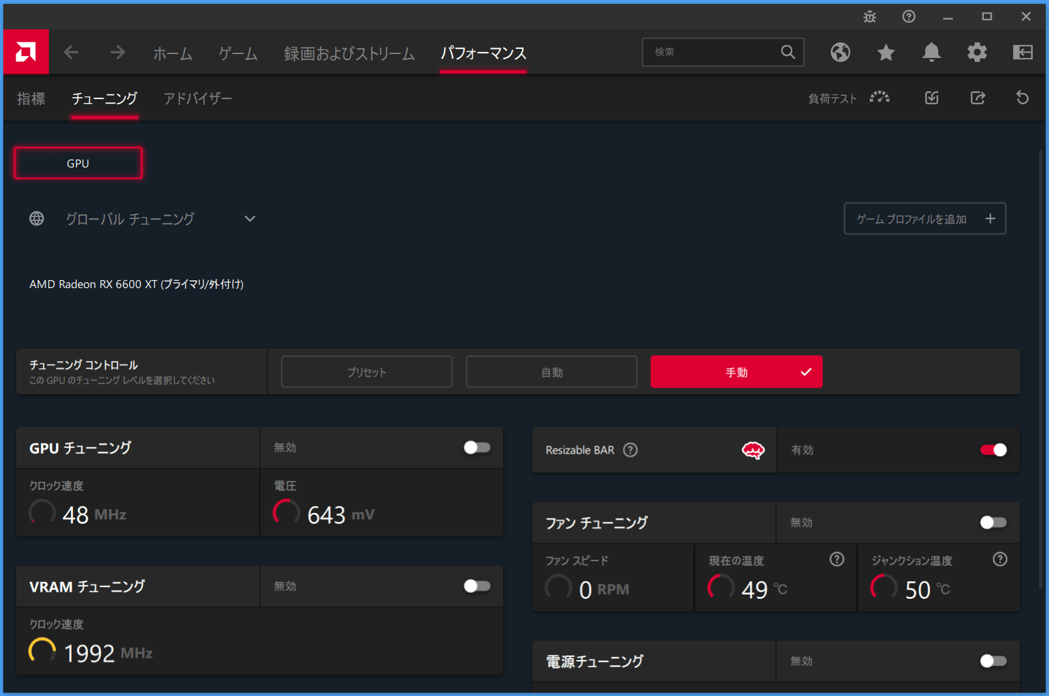Click the 現在の温度 help icon
Screen dimensions: 1049x696
point(837,559)
